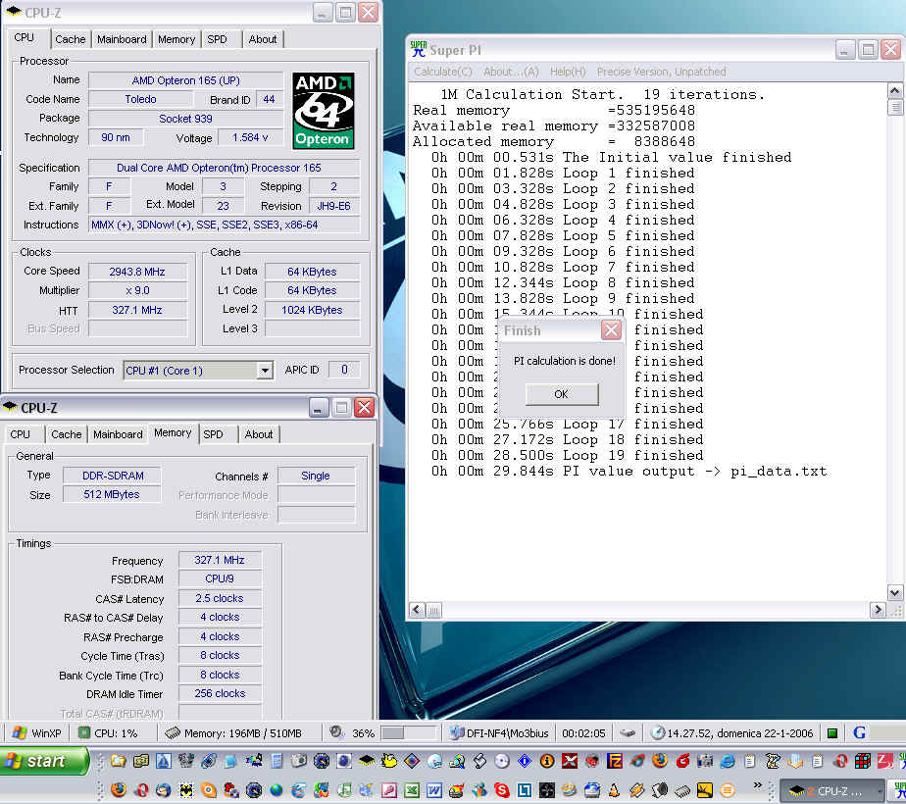Click Memory: 196MB / 510MB in info bar

[x=234, y=733]
